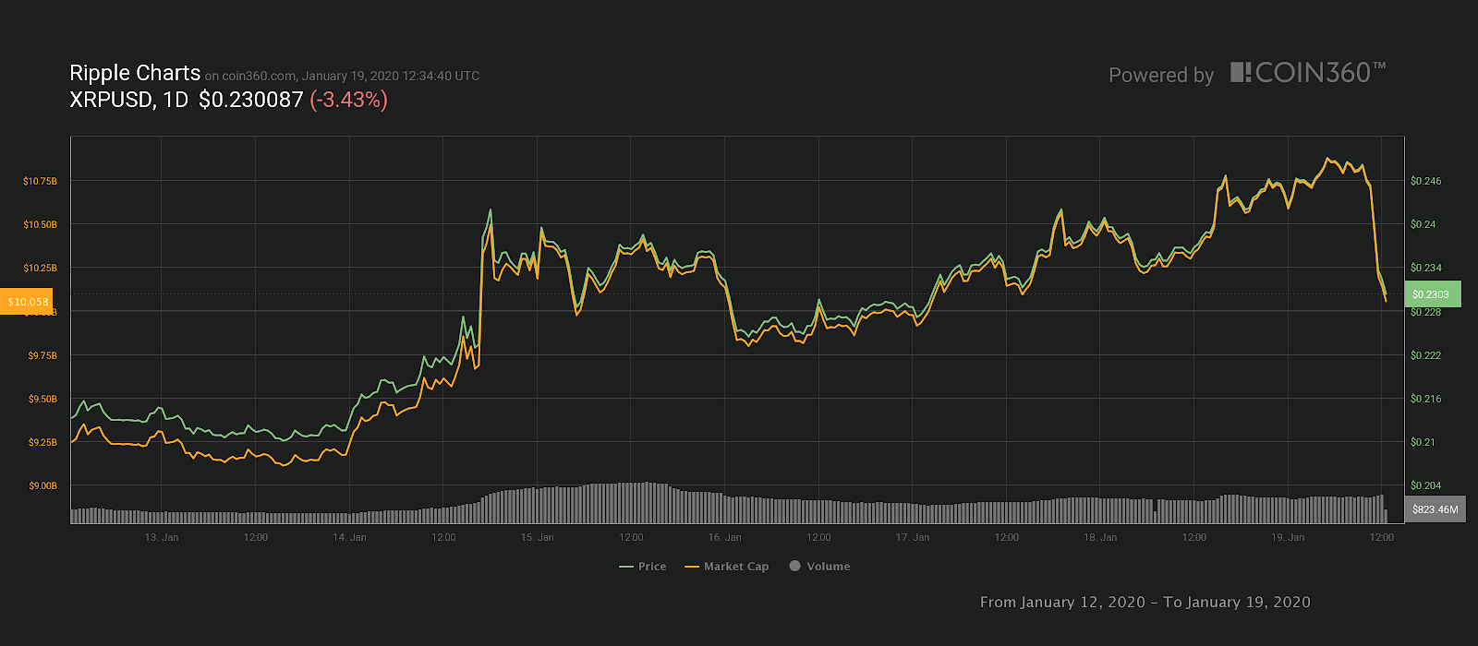Click the 13. Jan date tick
Image resolution: width=1478 pixels, height=646 pixels.
click(x=162, y=537)
